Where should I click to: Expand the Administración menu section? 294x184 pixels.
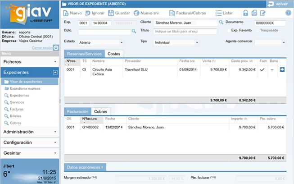click(x=30, y=132)
